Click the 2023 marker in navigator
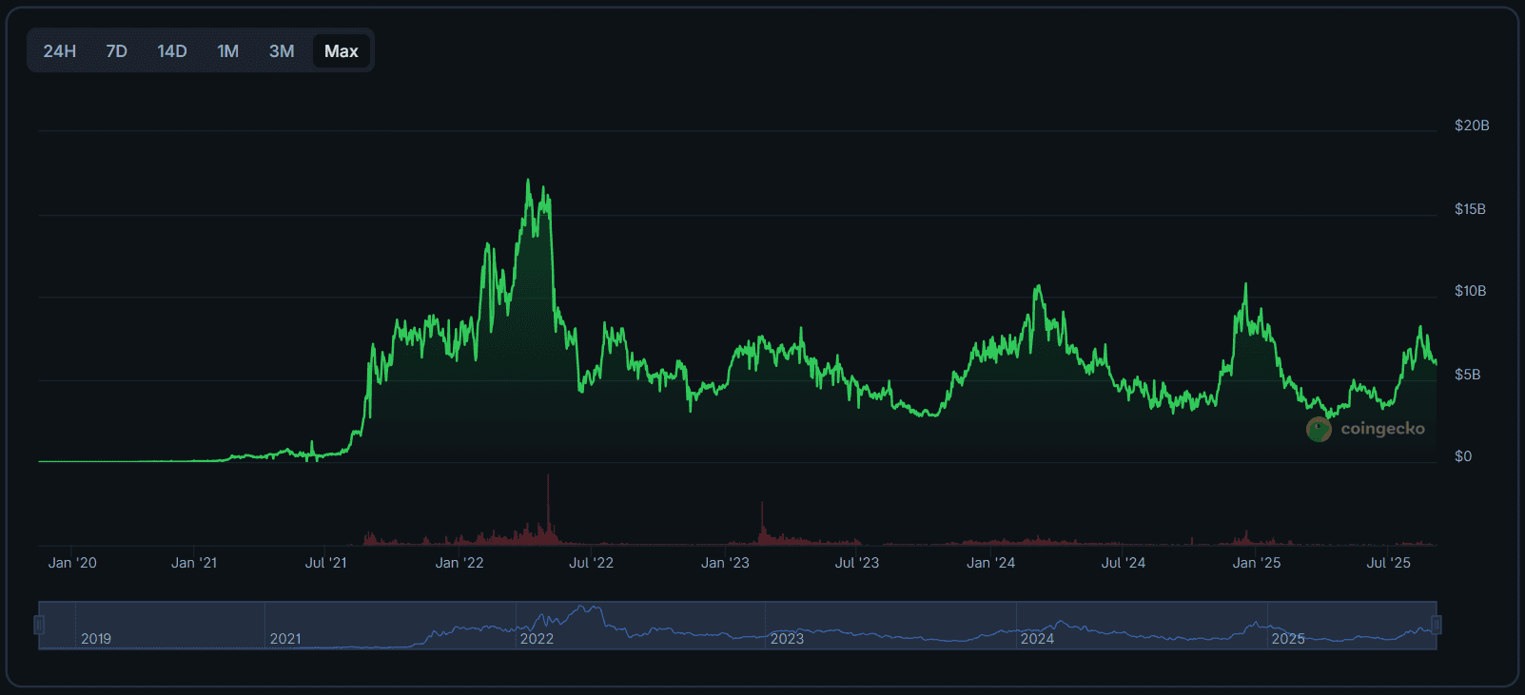Screen dimensions: 1525x695 (x=787, y=639)
